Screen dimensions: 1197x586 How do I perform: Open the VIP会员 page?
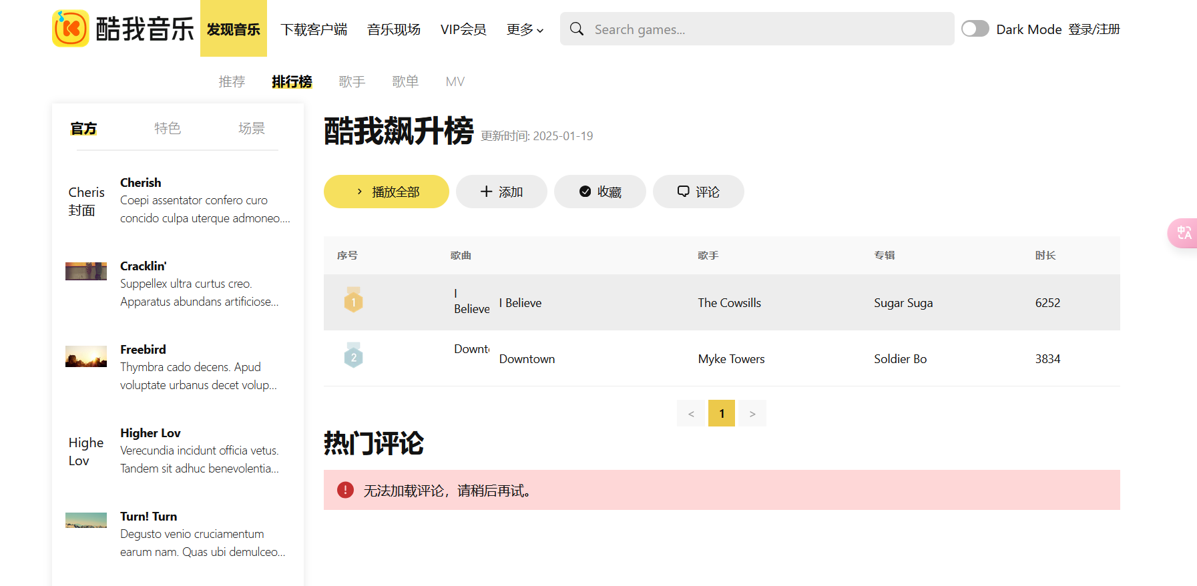463,29
